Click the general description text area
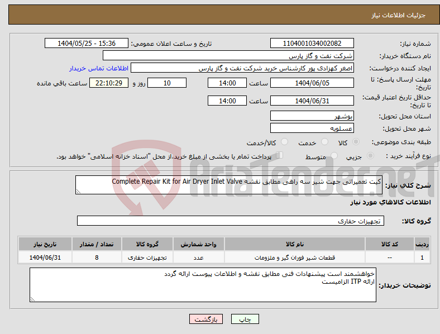The image size is (440, 334). pyautogui.click(x=229, y=185)
